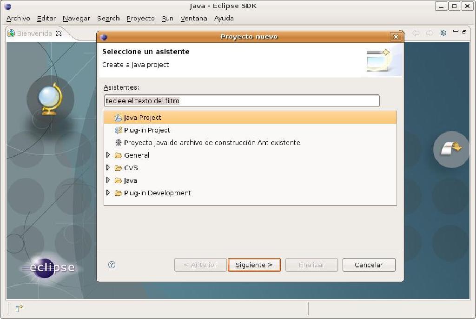Screen dimensions: 476x319
Task: Click the back navigation arrow in Bienvenida toolbar
Action: click(x=416, y=33)
